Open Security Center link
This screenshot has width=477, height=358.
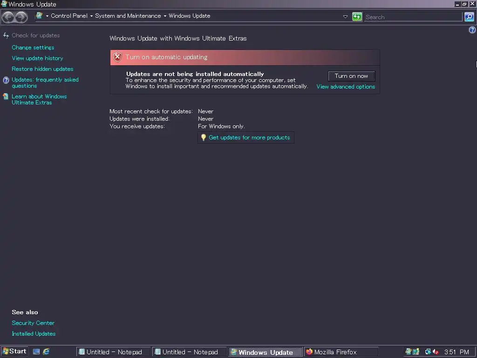(33, 323)
